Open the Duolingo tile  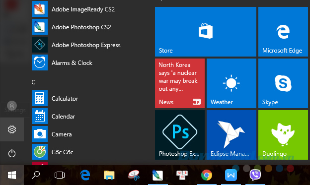283,135
